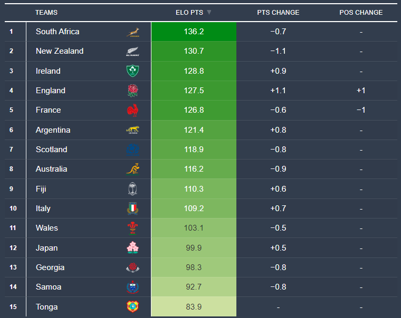Click the Japan cherry blossom emblem
401x318 pixels.
(132, 248)
